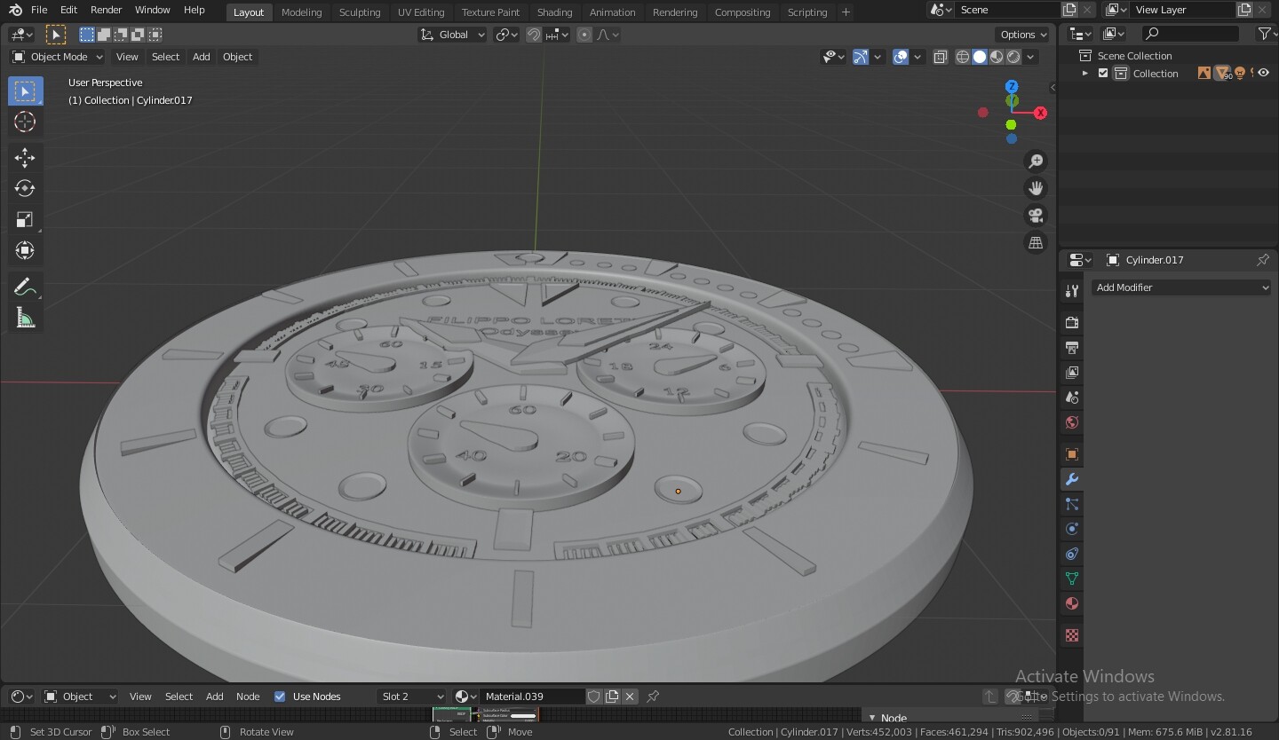Uncheck the Collection exclude checkbox
Viewport: 1279px width, 740px height.
click(1103, 74)
